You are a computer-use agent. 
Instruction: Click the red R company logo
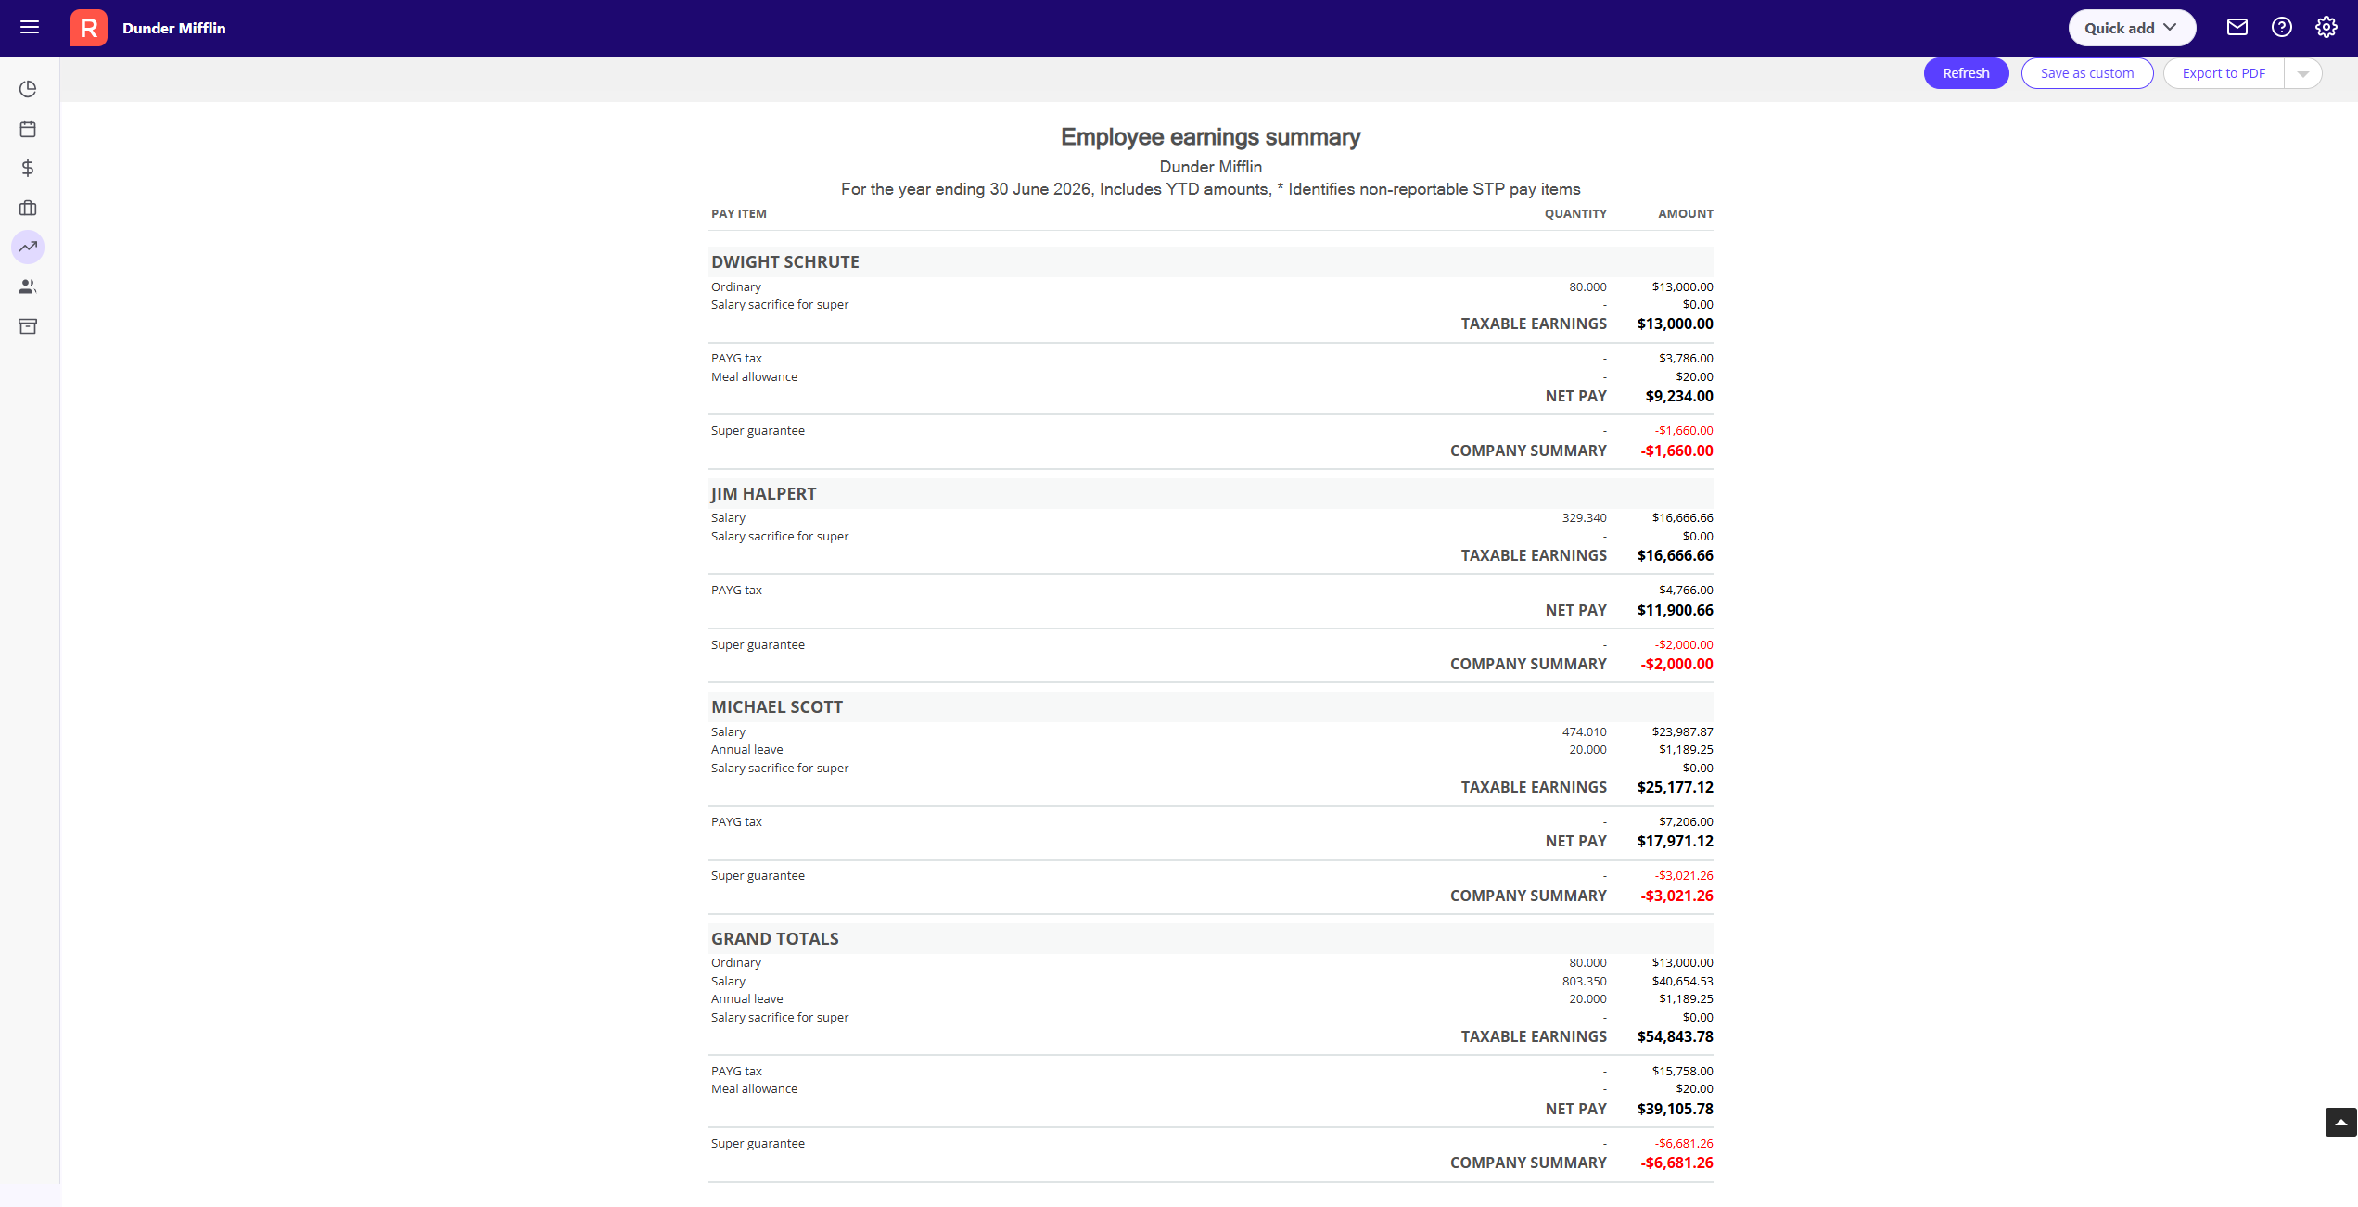tap(89, 28)
